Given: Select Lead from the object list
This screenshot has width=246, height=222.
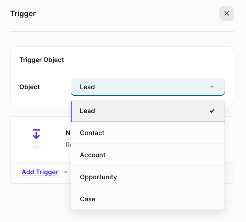Looking at the screenshot, I should (148, 111).
